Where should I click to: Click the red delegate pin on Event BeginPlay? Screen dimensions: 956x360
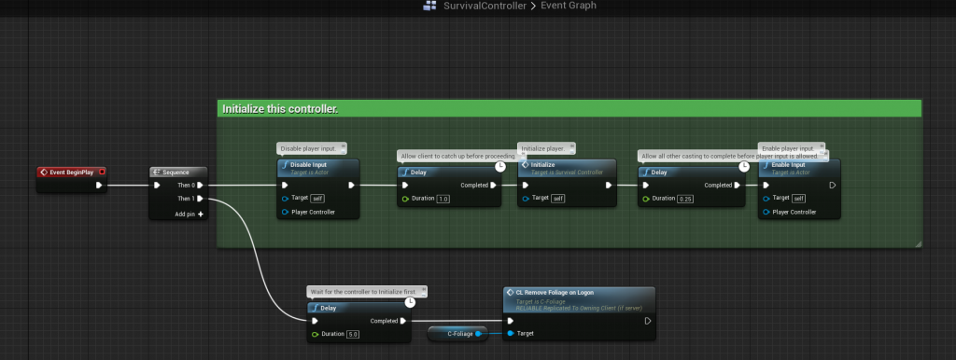pos(102,172)
